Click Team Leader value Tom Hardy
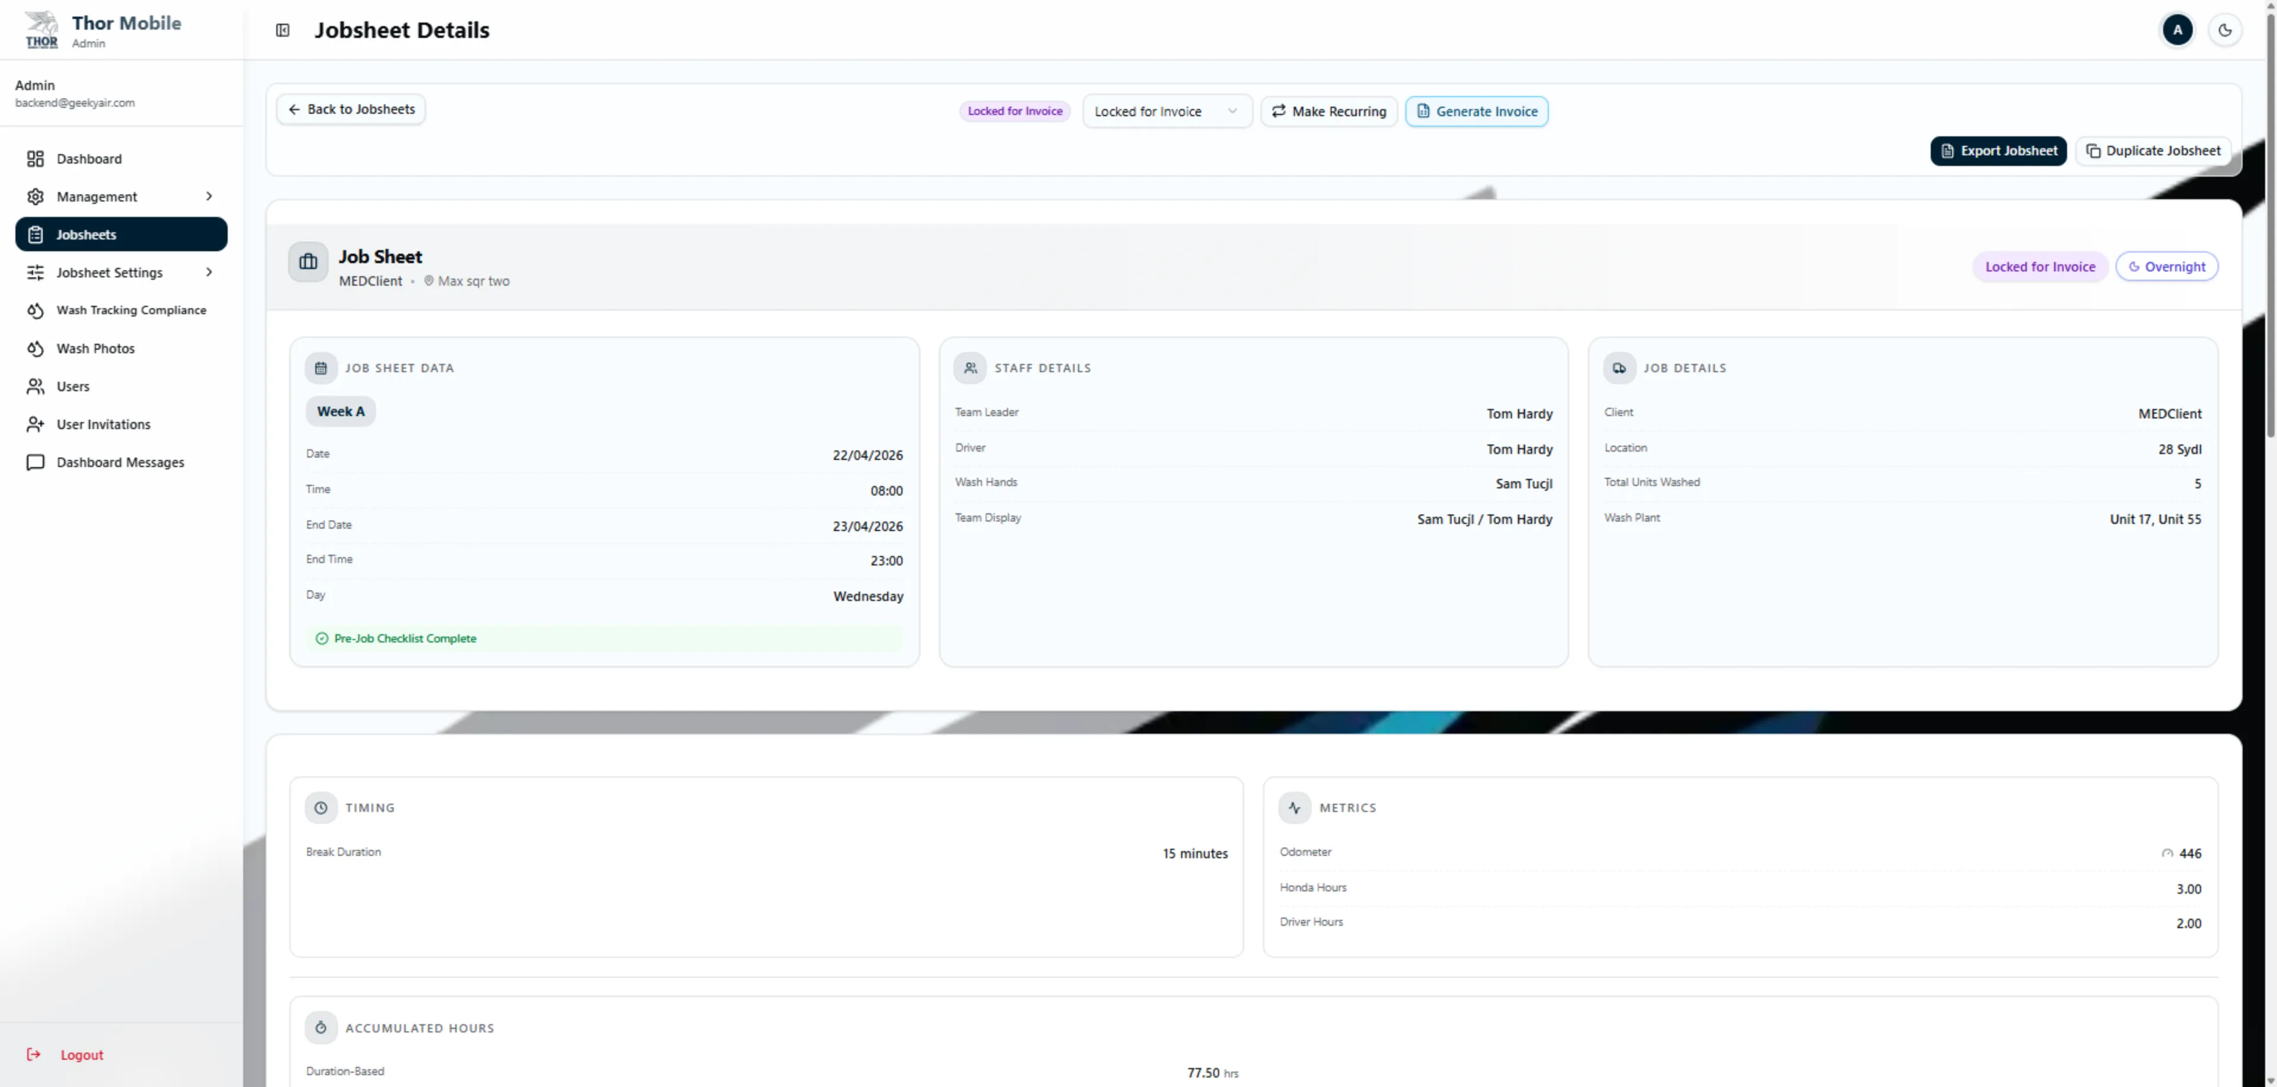 click(1519, 414)
